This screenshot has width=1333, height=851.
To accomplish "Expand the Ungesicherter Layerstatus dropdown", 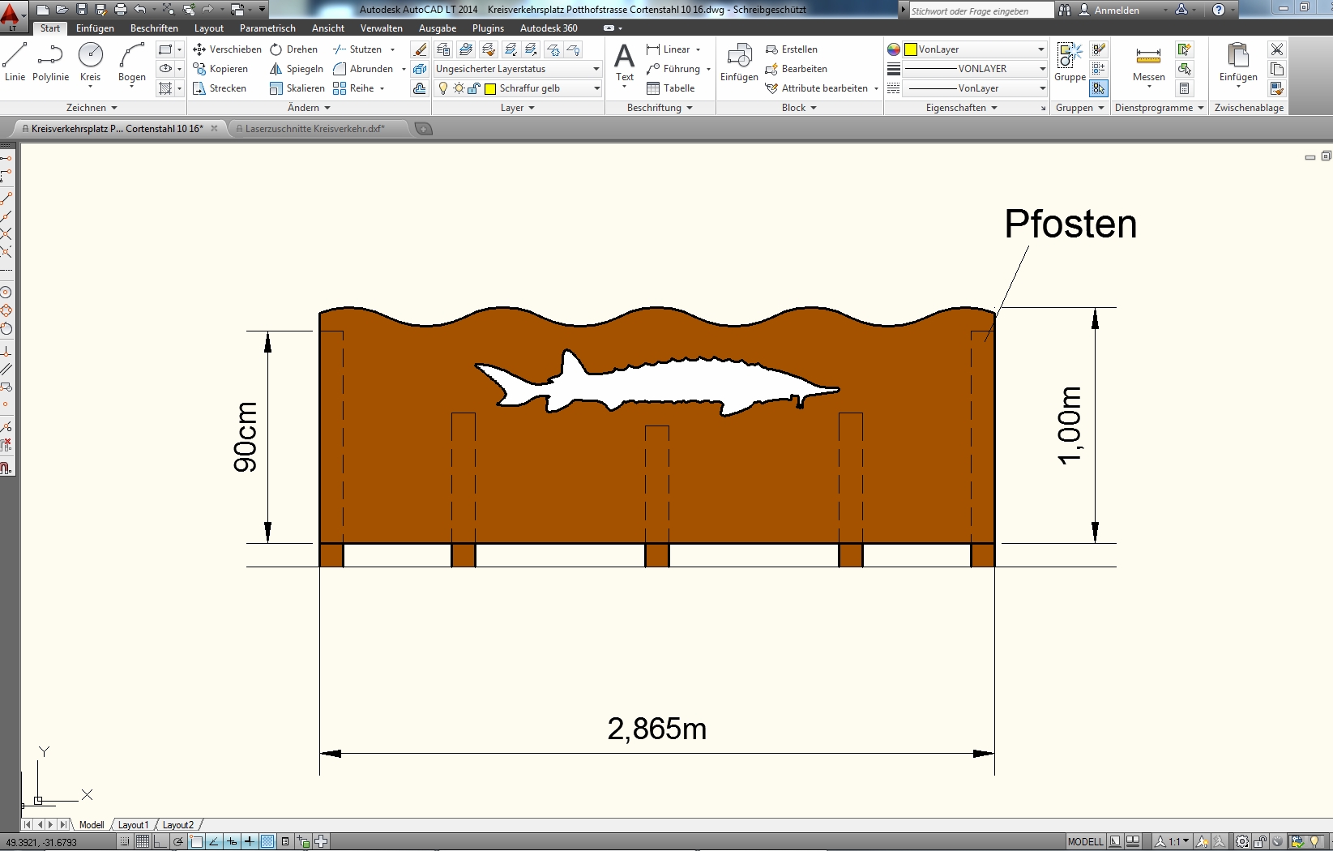I will pos(596,69).
